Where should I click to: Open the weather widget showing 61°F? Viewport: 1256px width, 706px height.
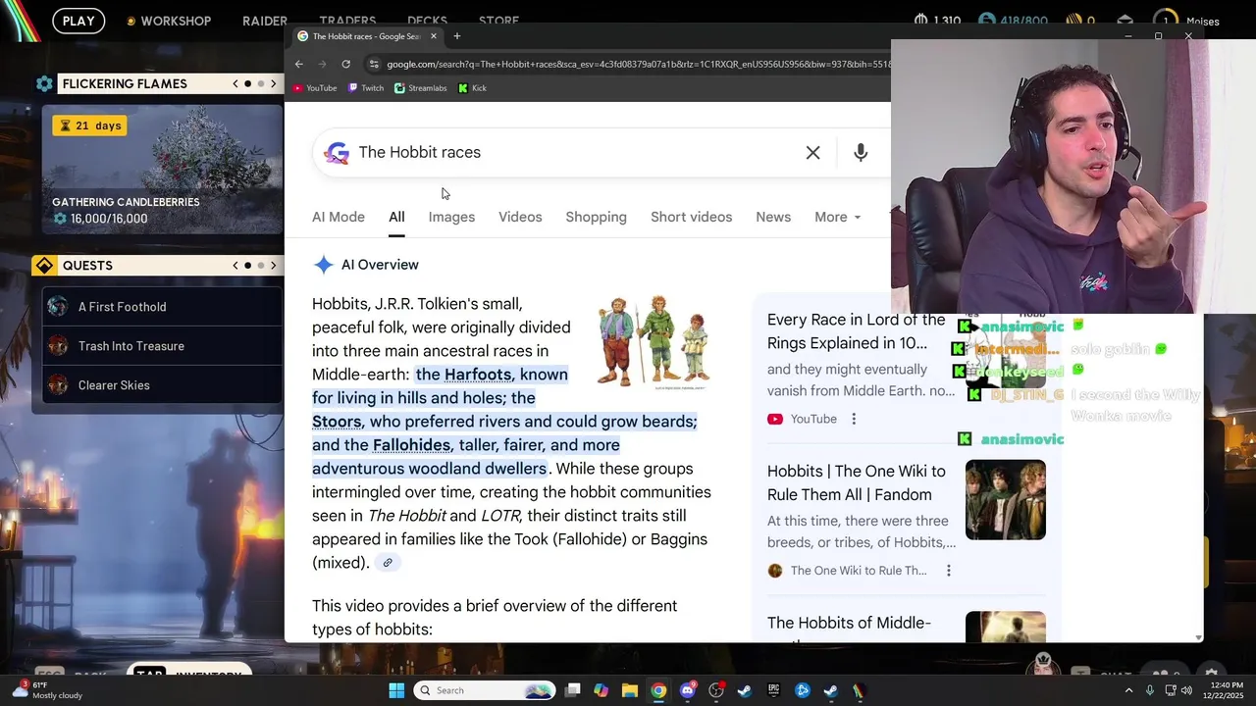(x=46, y=690)
